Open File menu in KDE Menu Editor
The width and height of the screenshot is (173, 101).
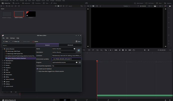(4, 38)
